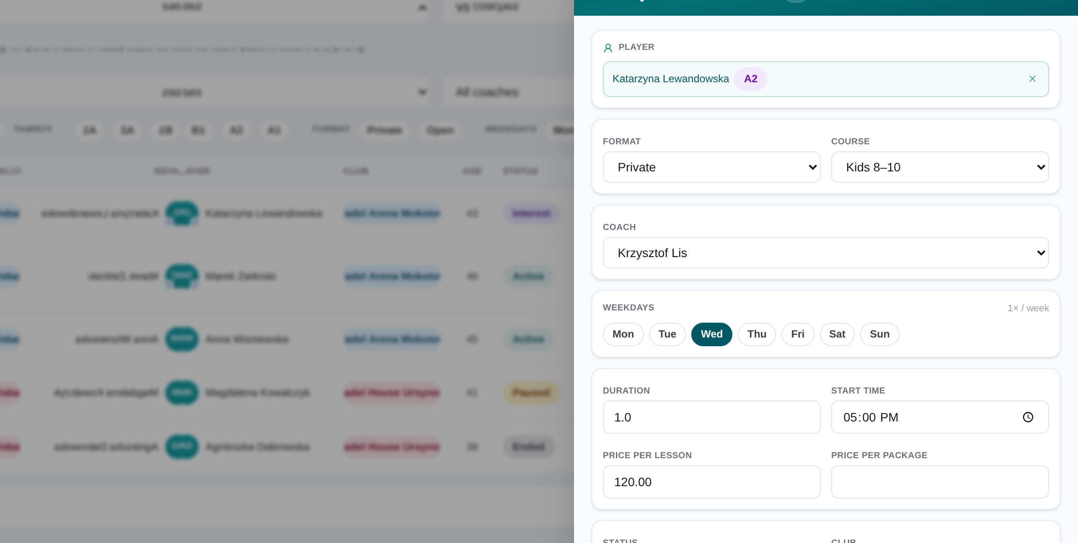Click the A2 level filter chip in background

click(236, 130)
